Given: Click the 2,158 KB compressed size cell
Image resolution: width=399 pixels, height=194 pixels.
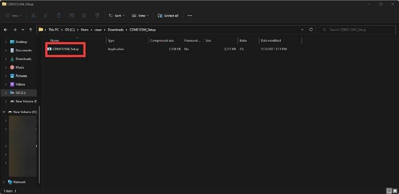Looking at the screenshot, I should pyautogui.click(x=175, y=49).
